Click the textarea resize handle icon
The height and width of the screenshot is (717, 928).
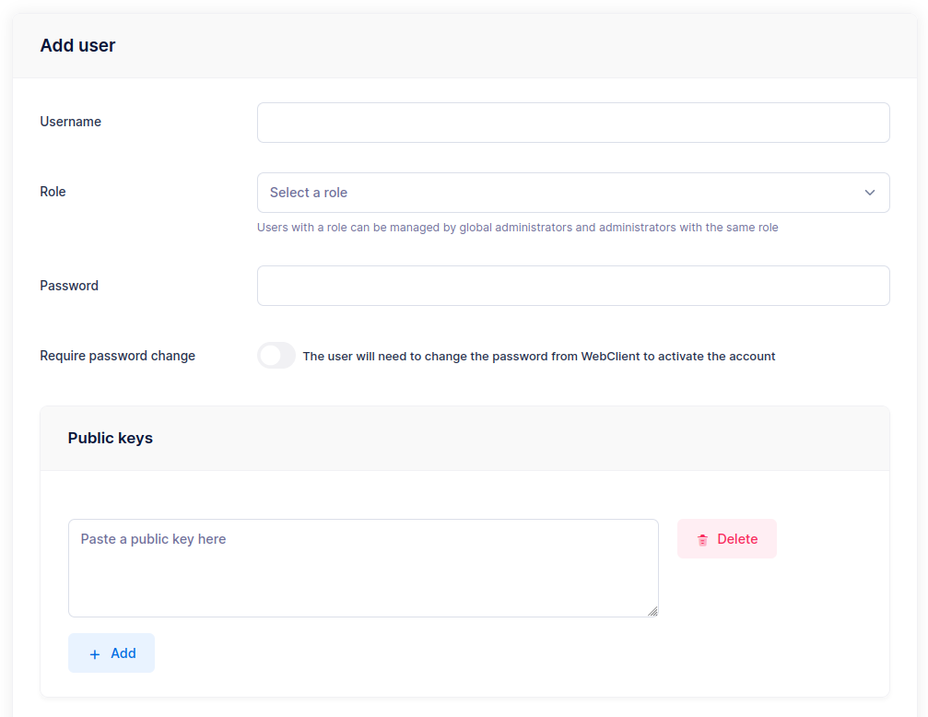click(x=652, y=610)
